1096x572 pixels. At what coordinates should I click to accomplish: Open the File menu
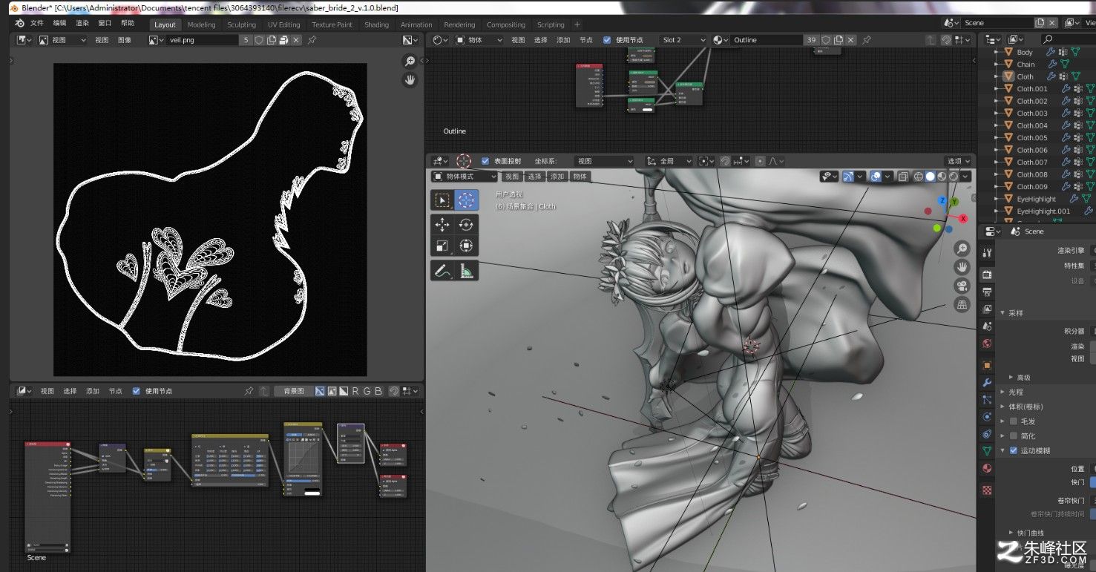click(36, 24)
